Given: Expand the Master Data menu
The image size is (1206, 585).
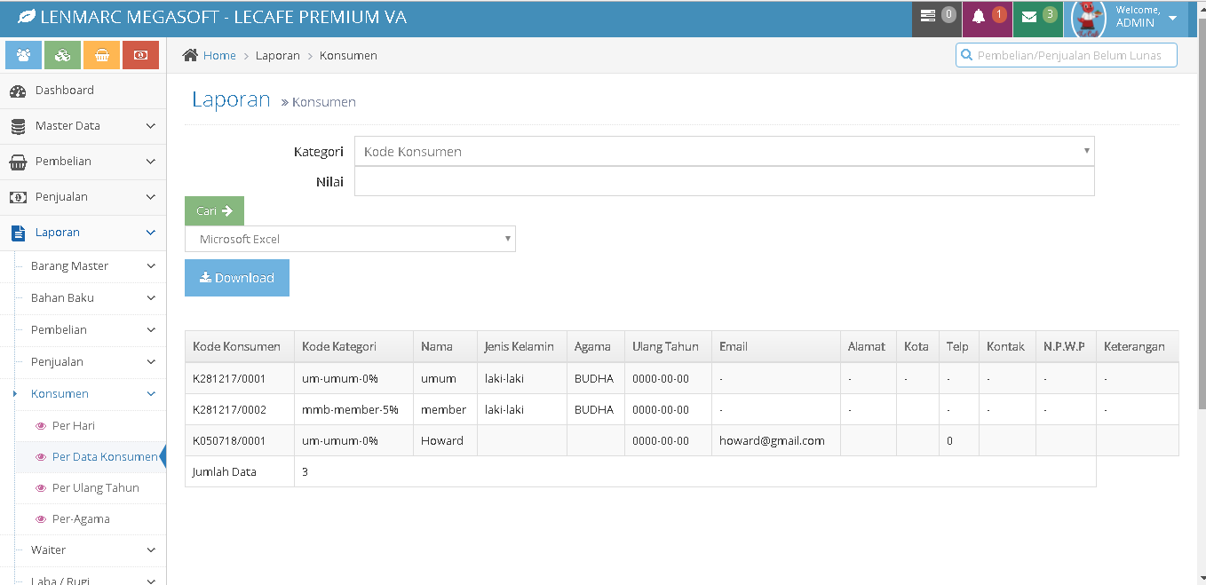Looking at the screenshot, I should (83, 126).
